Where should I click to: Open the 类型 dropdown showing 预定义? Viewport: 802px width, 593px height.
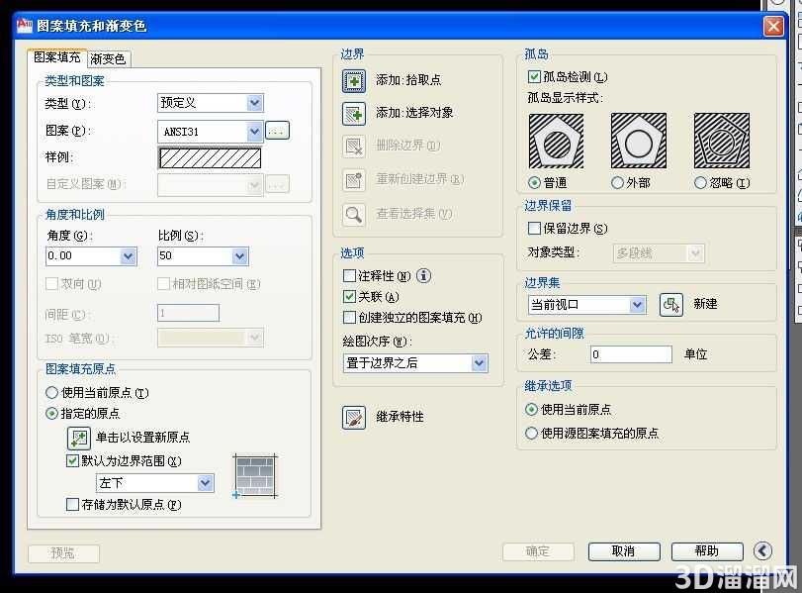pyautogui.click(x=211, y=103)
